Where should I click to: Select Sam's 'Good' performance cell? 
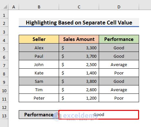coord(119,81)
